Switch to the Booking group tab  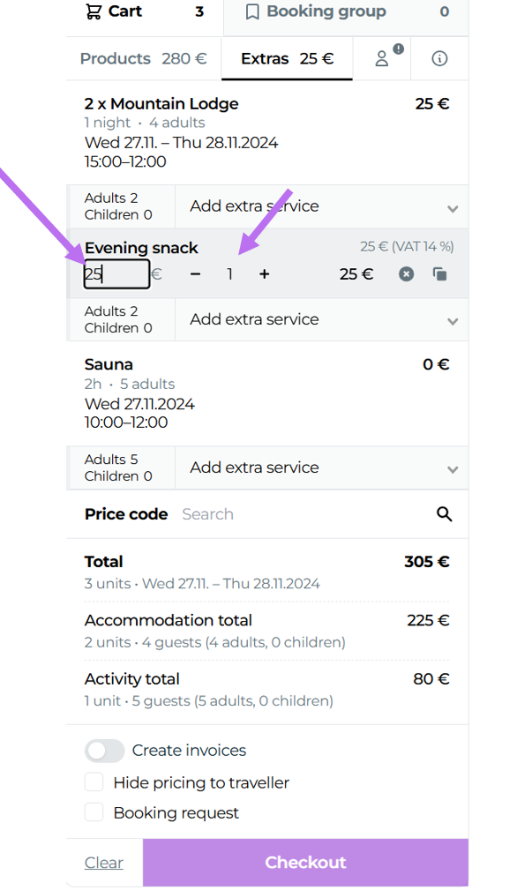coord(346,12)
